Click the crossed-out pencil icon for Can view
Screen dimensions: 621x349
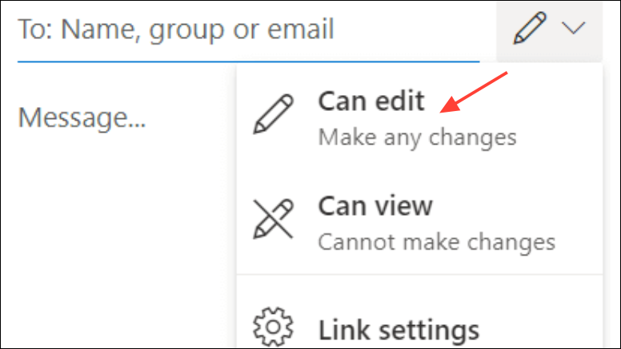pos(273,219)
